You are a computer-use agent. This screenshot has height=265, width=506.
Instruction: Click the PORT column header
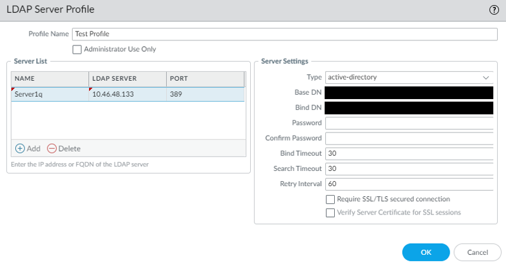pos(204,78)
